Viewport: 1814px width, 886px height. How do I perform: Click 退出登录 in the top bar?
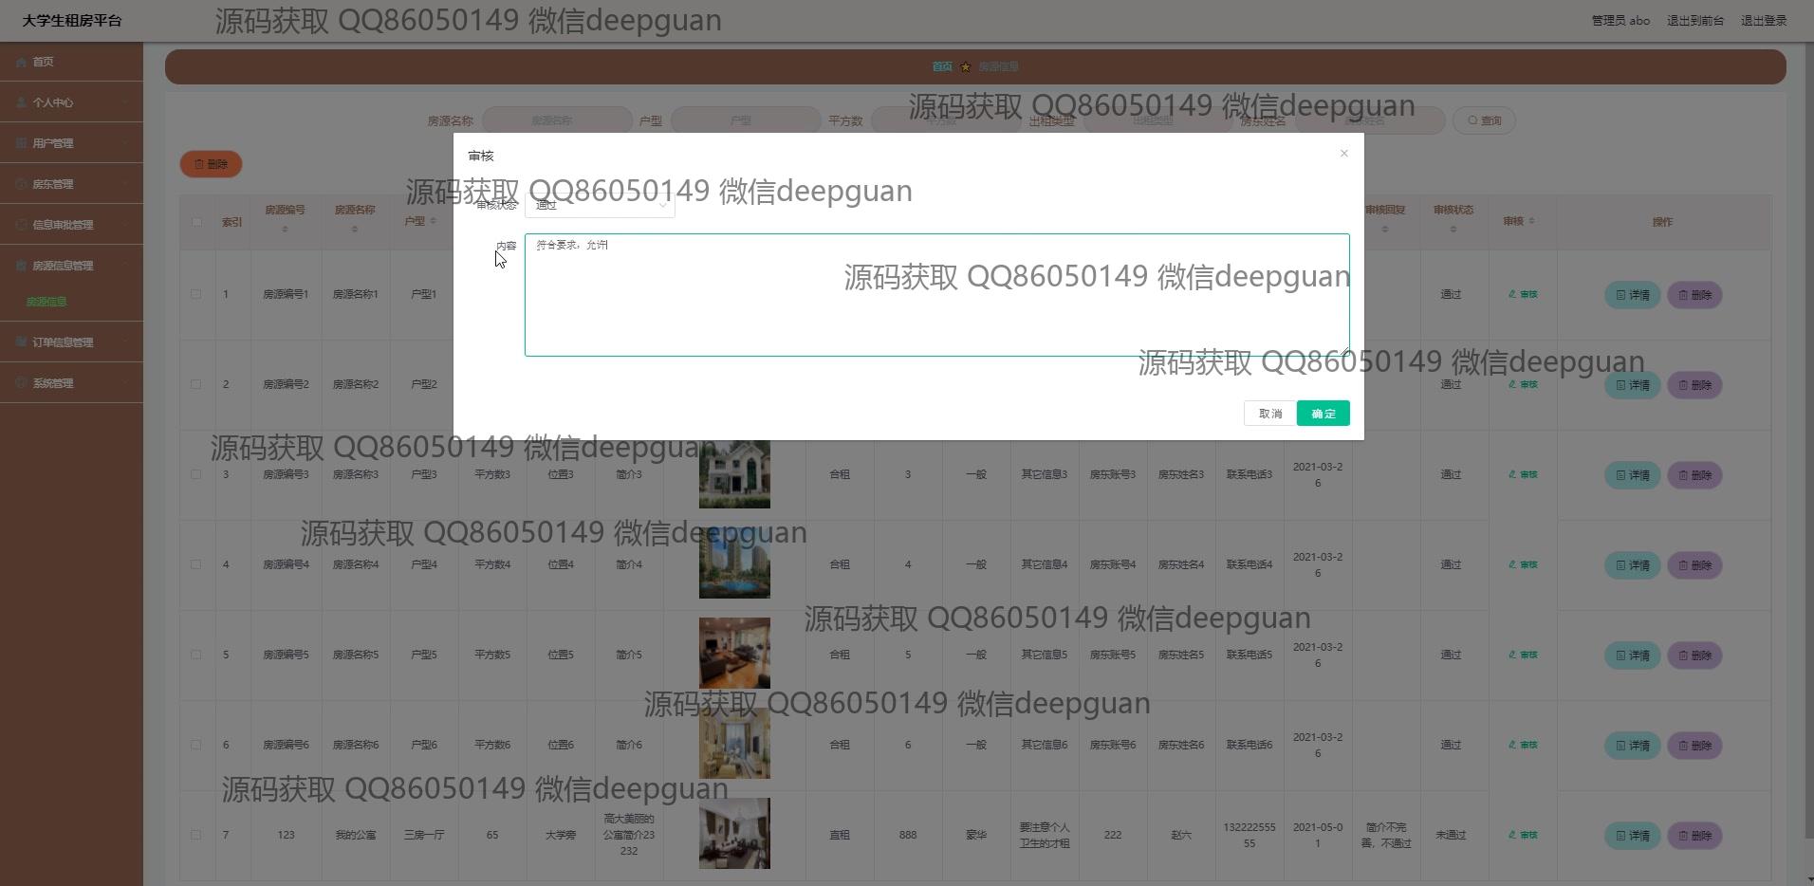pos(1764,21)
